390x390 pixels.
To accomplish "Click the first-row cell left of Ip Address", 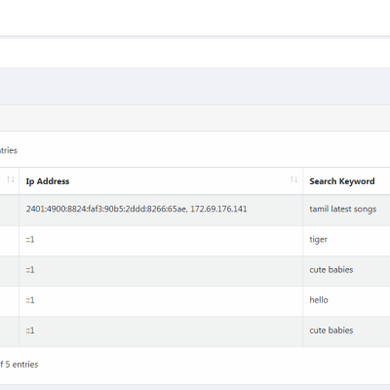I will 9,210.
